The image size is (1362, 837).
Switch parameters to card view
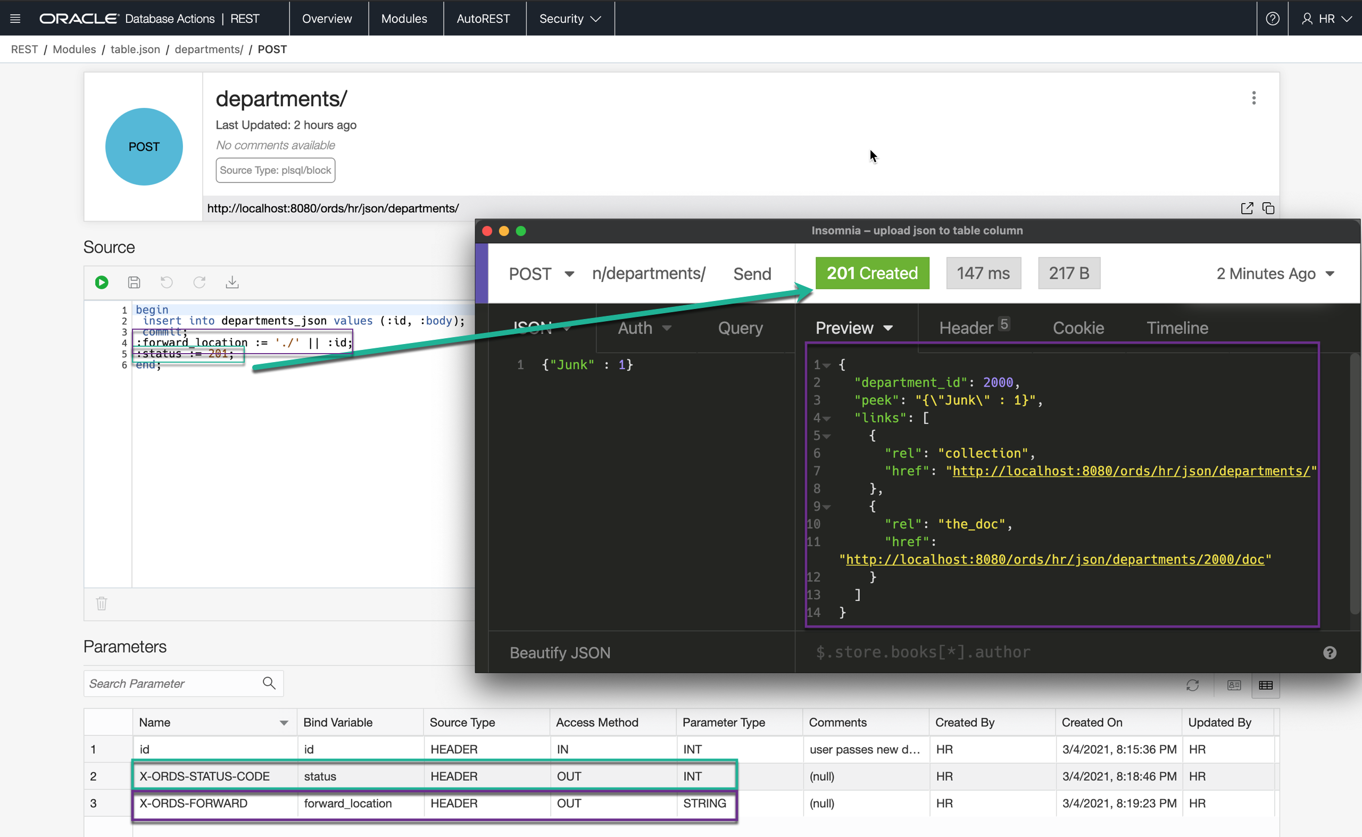[x=1234, y=685]
